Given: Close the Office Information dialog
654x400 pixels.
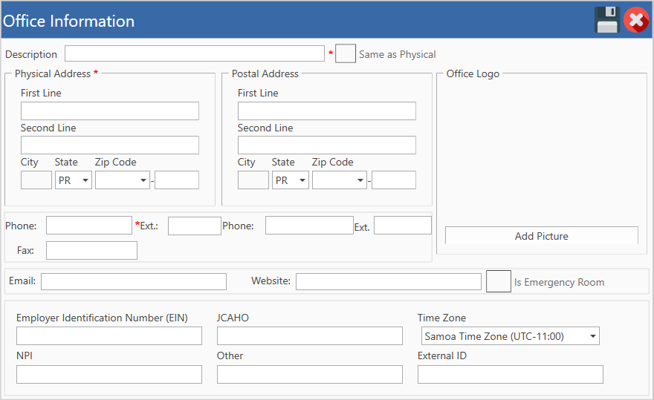Looking at the screenshot, I should (x=636, y=20).
